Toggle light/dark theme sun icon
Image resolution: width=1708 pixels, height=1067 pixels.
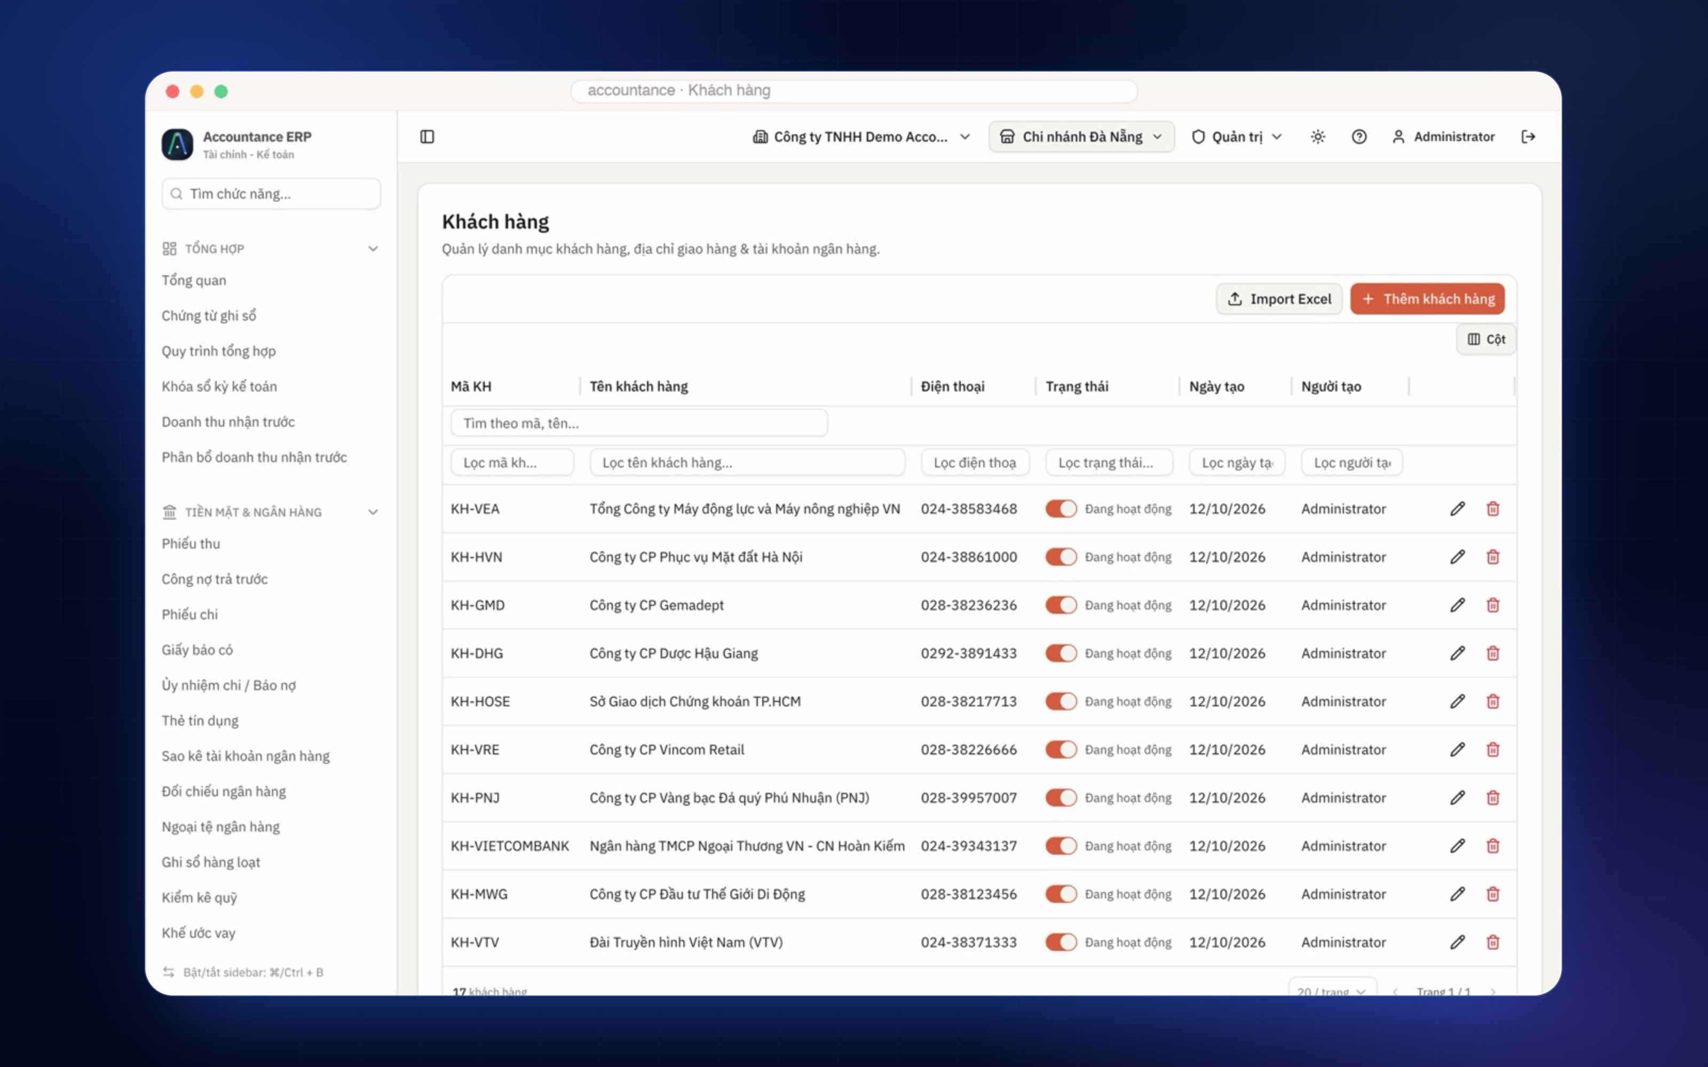(1318, 137)
